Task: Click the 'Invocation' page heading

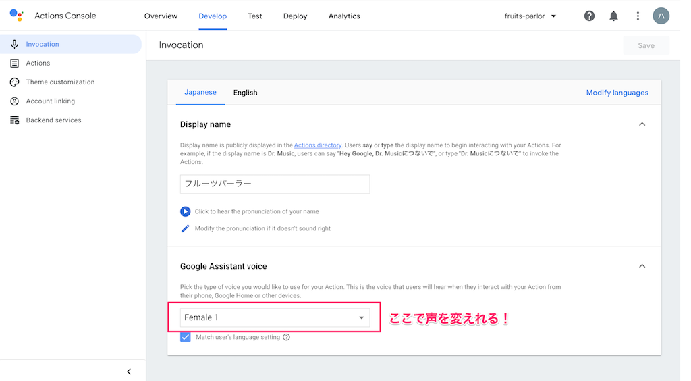Action: coord(181,45)
